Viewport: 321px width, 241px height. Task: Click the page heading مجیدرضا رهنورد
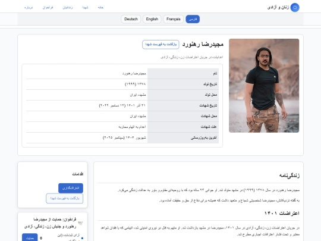click(x=203, y=44)
